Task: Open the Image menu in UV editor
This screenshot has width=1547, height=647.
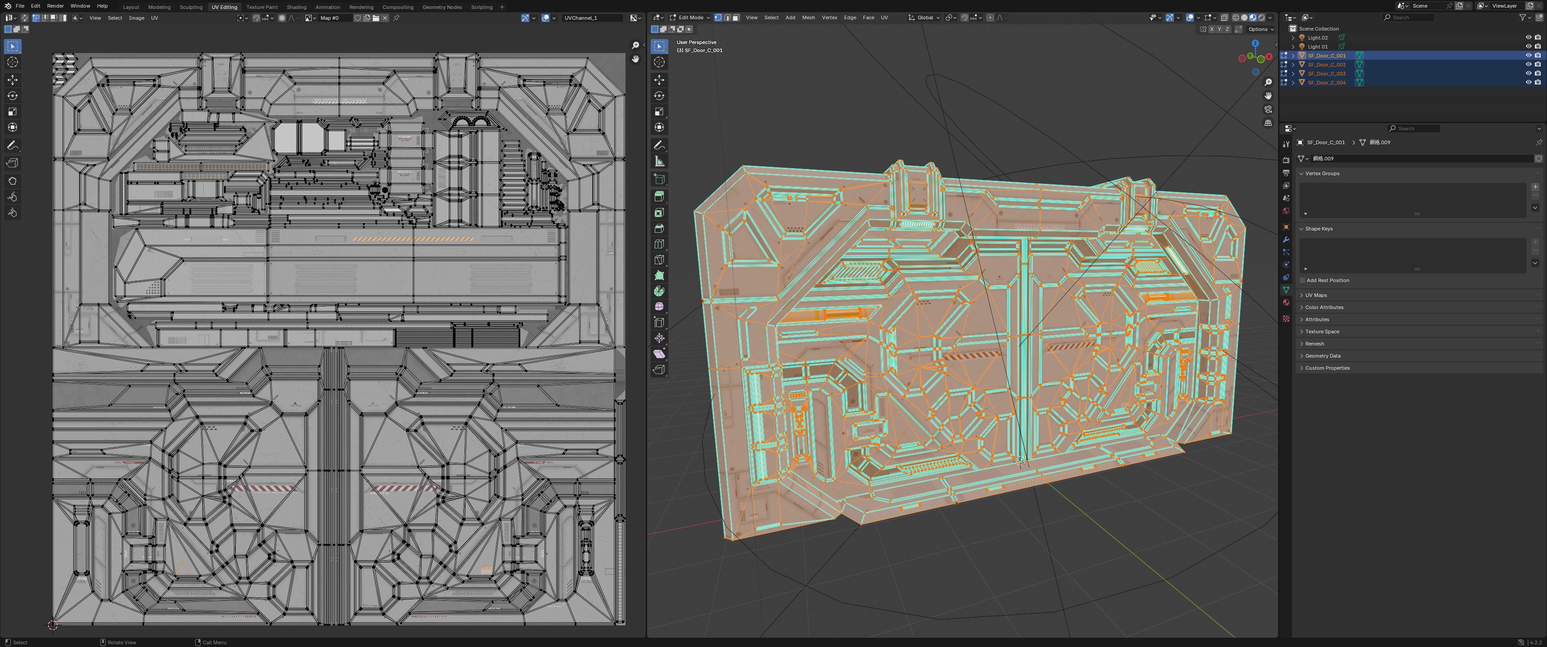Action: coord(136,18)
